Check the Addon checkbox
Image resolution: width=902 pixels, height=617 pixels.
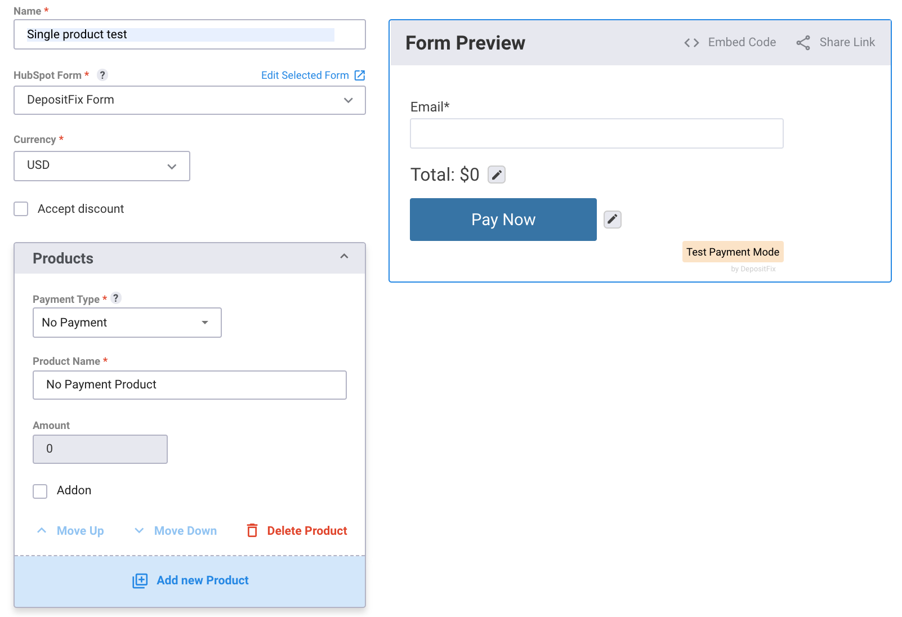click(x=40, y=491)
